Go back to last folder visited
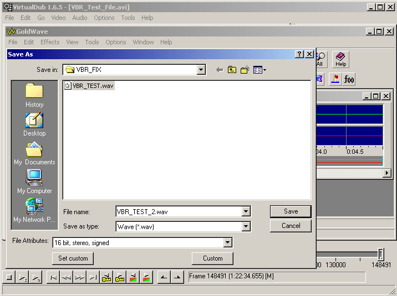Screen dimensions: 397x296 (220, 70)
